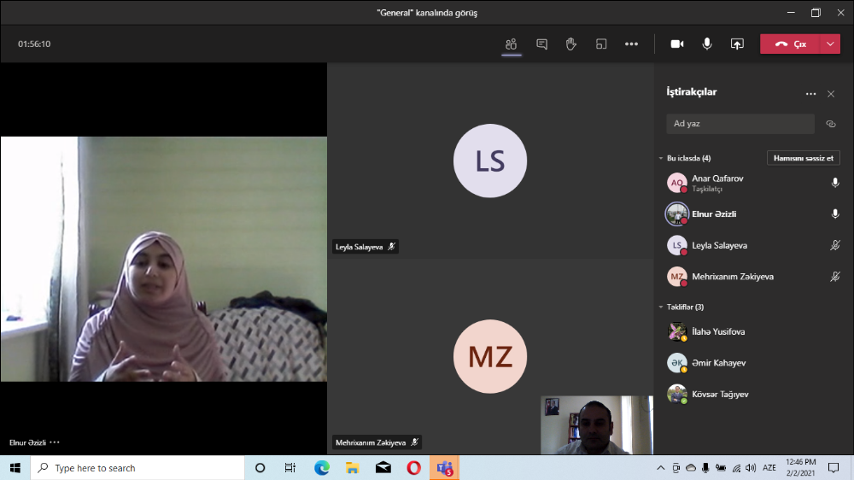Image resolution: width=854 pixels, height=480 pixels.
Task: Click Leyla Salayeva's muted mic icon
Action: [x=835, y=245]
